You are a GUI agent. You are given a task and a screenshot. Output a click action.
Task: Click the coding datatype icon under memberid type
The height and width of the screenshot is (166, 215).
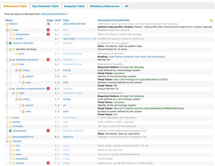[x=20, y=70]
